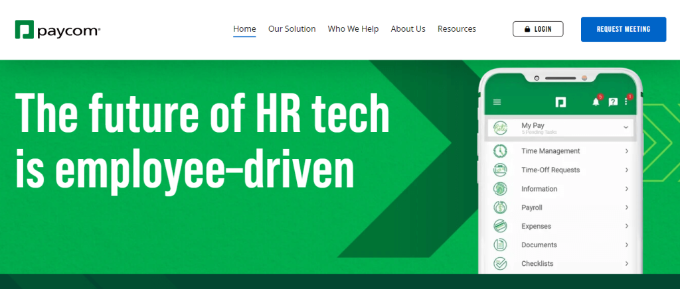Screen dimensions: 680x289
Task: Collapse the My Pay dropdown chevron
Action: pyautogui.click(x=626, y=127)
